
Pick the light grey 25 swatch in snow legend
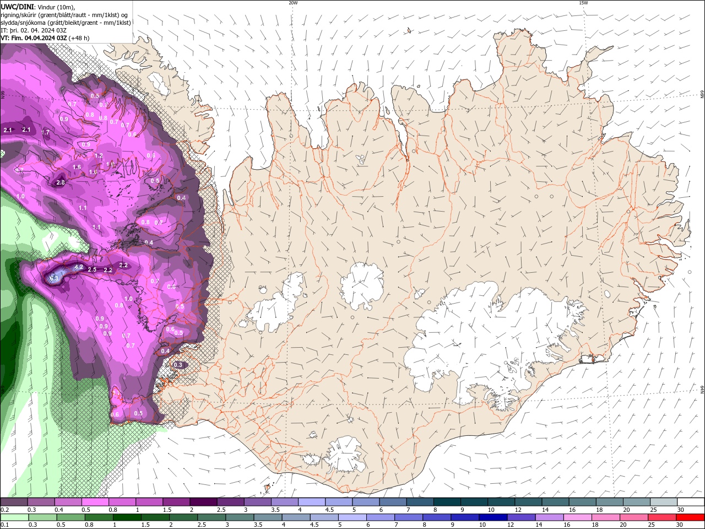(664, 502)
